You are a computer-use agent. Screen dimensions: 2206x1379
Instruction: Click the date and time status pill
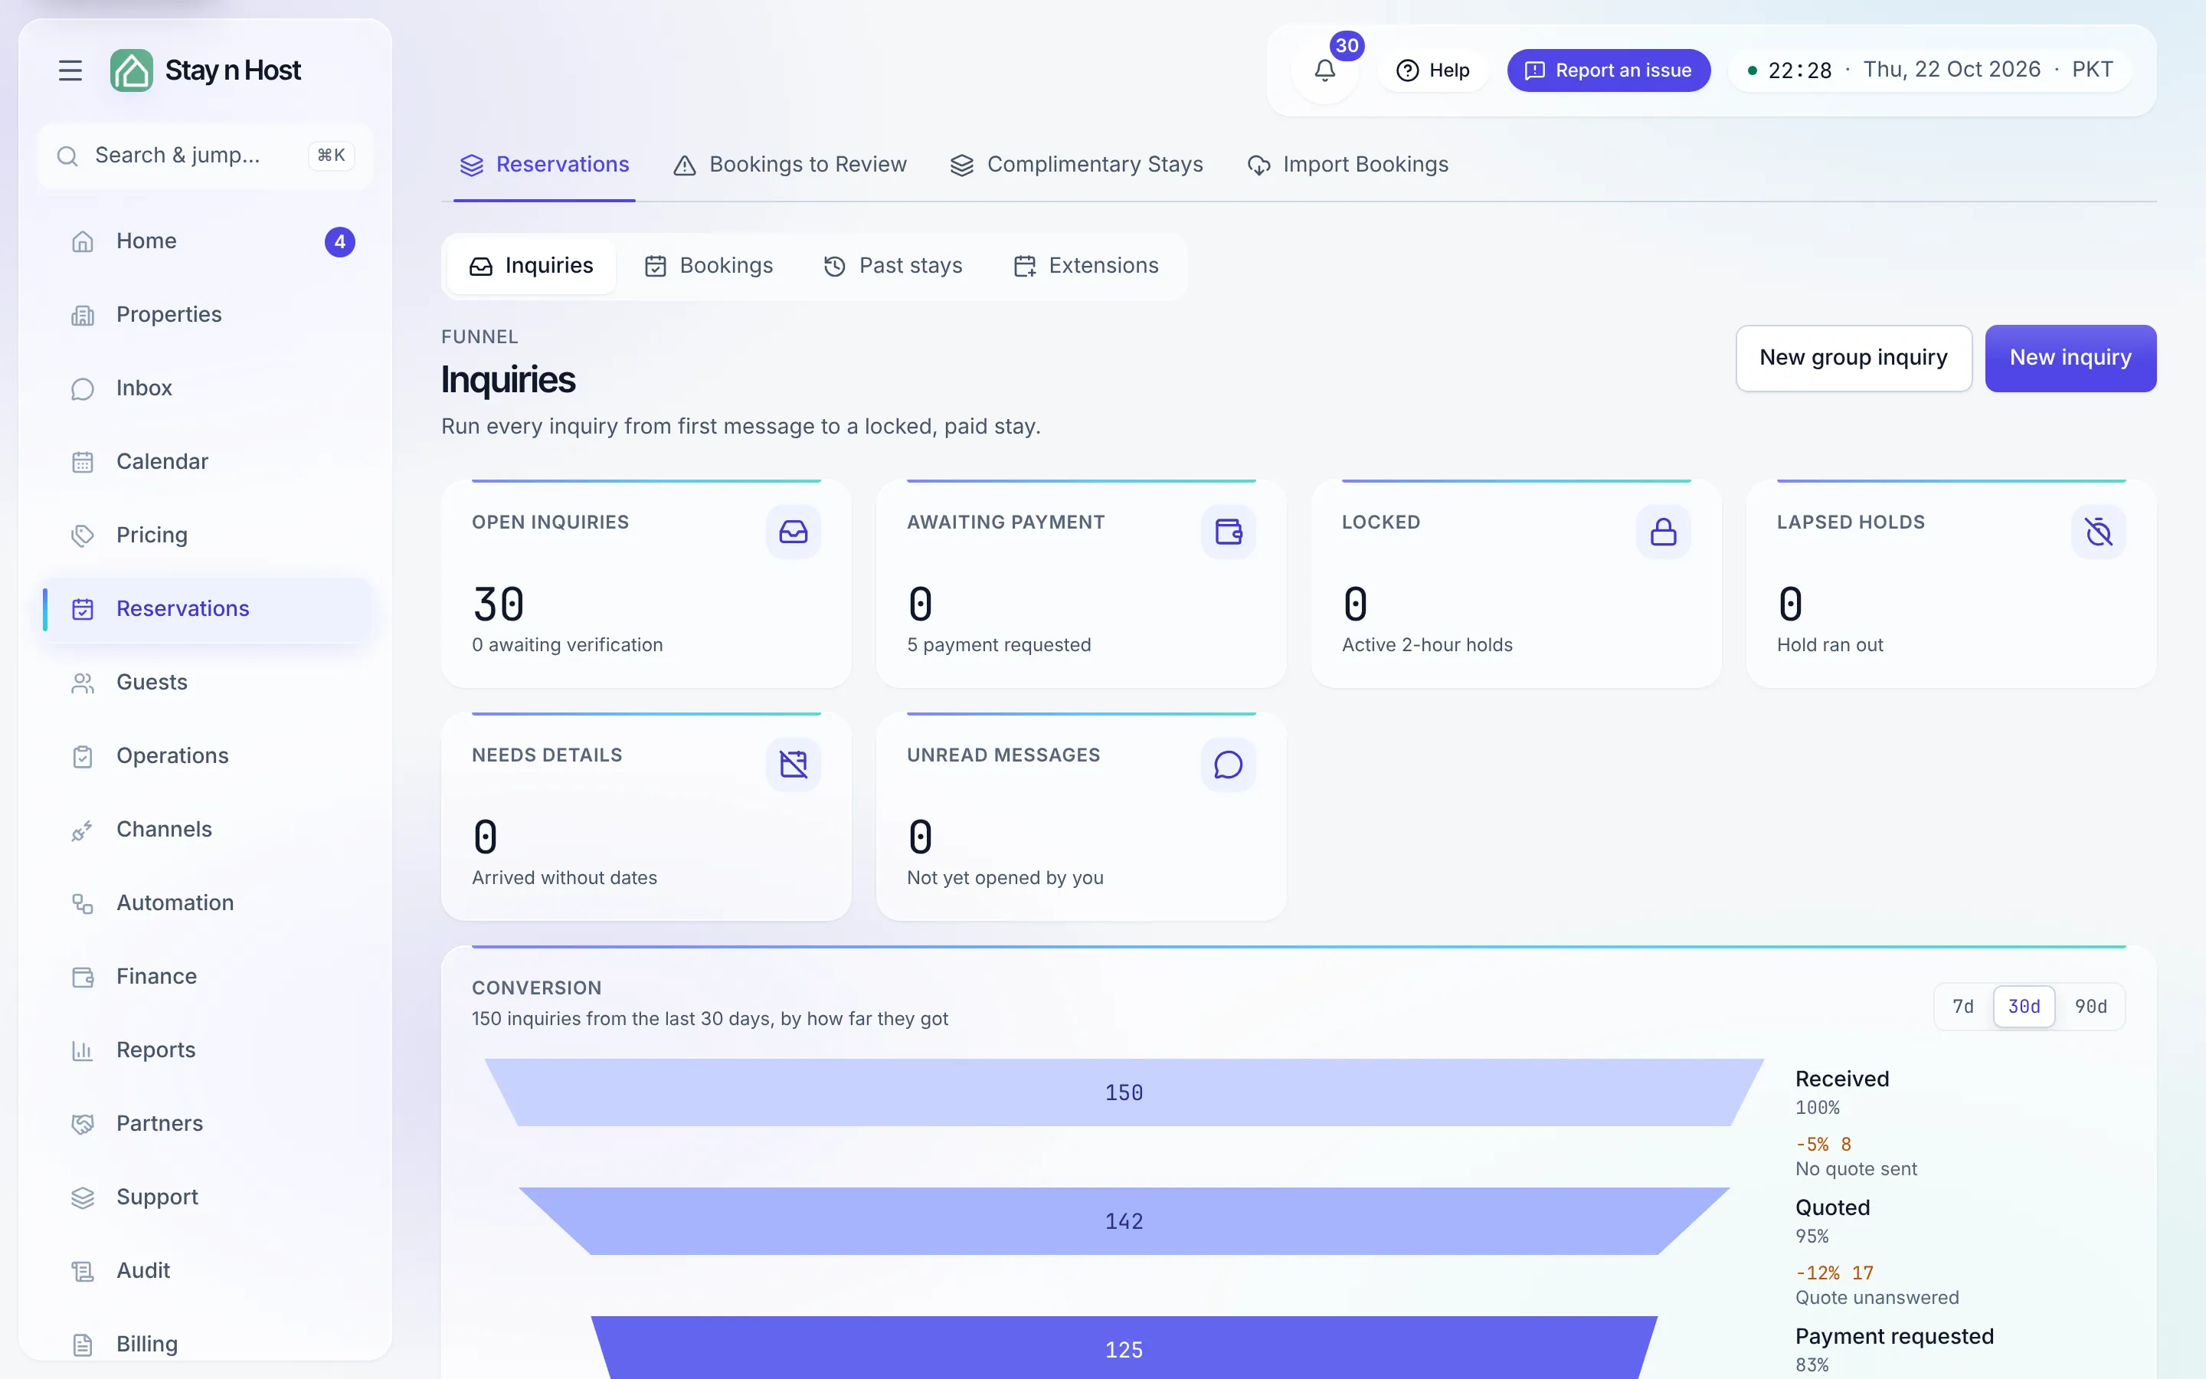coord(1929,70)
